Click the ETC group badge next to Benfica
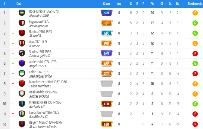The height and width of the screenshot is (129, 203). click(107, 33)
